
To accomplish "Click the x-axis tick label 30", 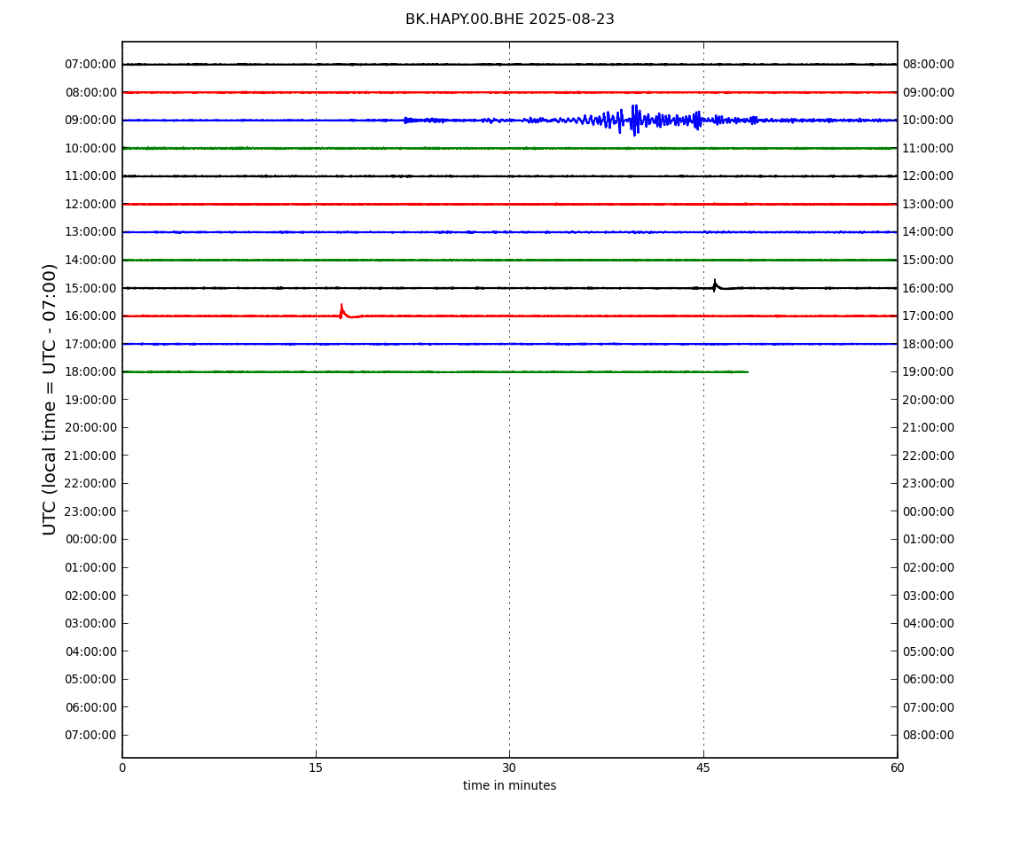I will (x=509, y=768).
